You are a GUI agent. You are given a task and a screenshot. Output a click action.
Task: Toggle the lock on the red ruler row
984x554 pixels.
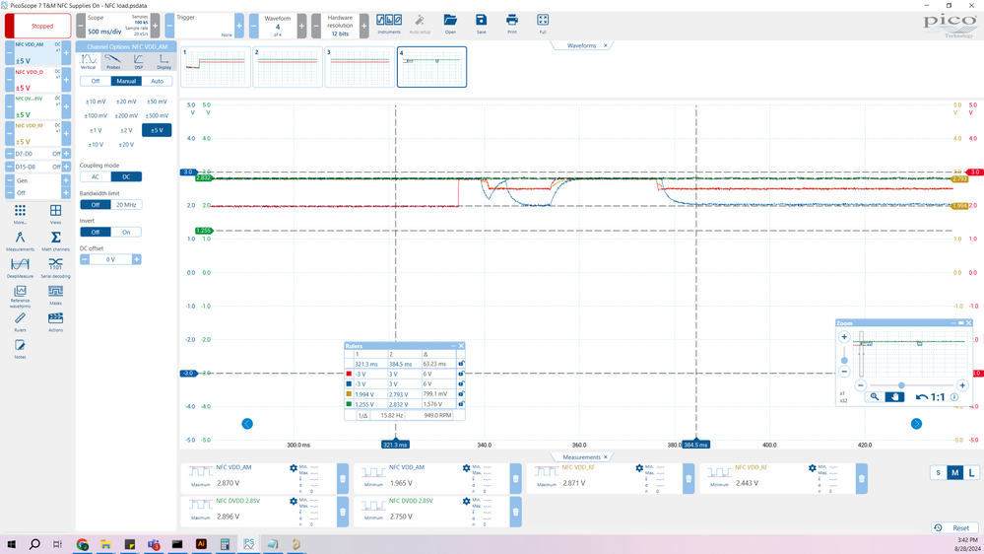tap(461, 374)
